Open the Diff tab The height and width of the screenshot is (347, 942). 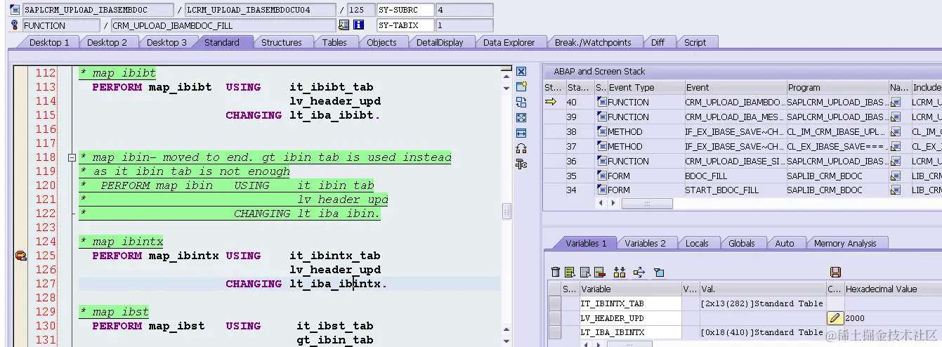coord(658,43)
